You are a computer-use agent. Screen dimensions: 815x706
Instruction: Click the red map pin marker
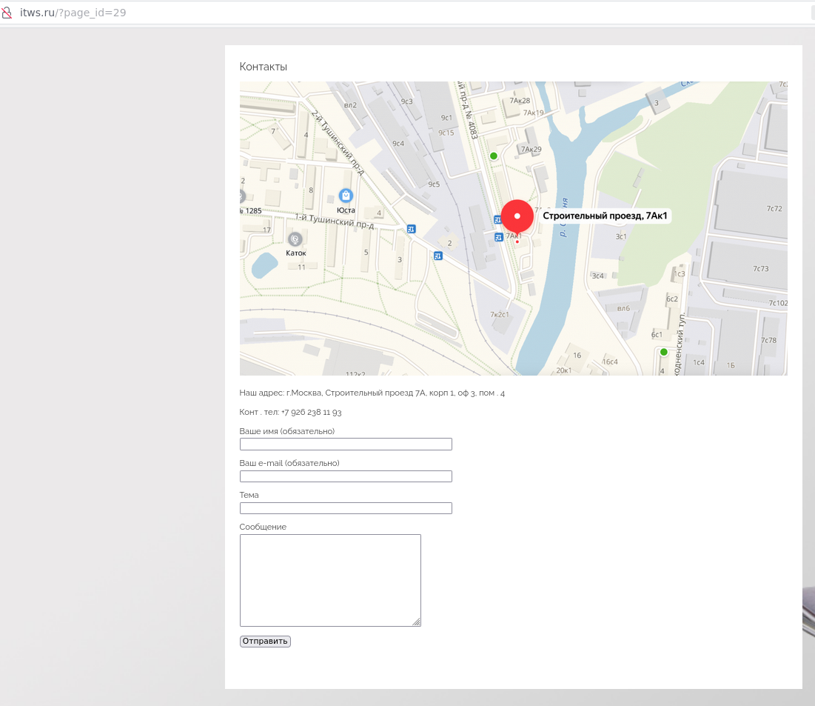(x=517, y=216)
